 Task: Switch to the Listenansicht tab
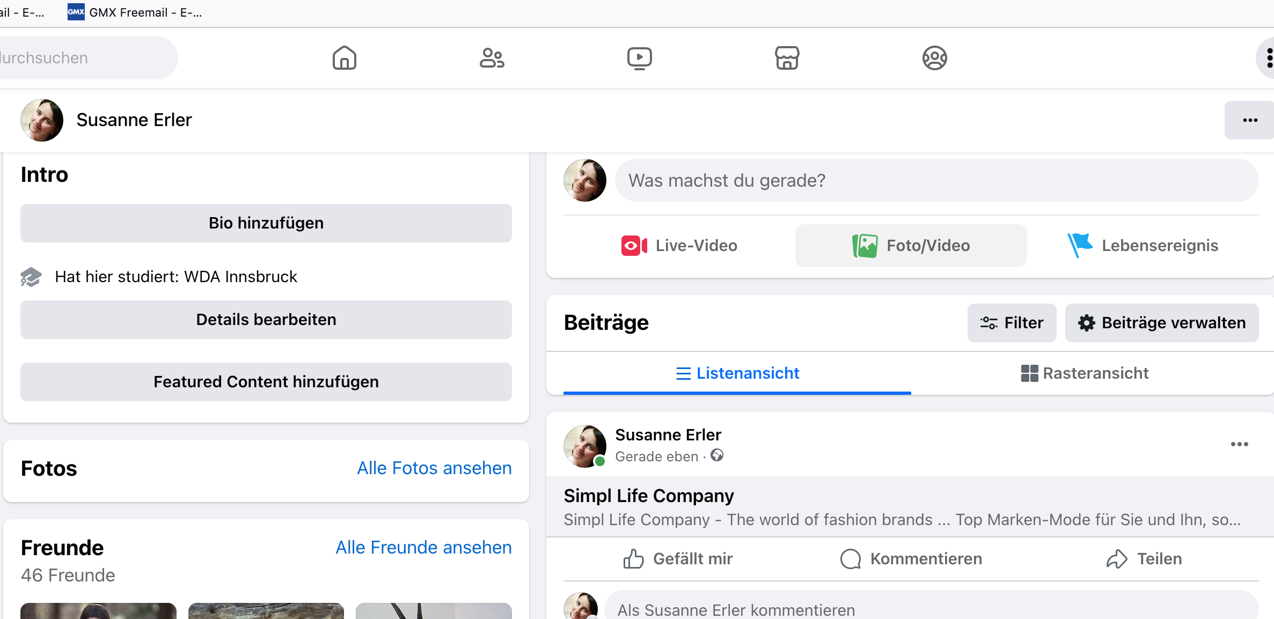click(737, 373)
